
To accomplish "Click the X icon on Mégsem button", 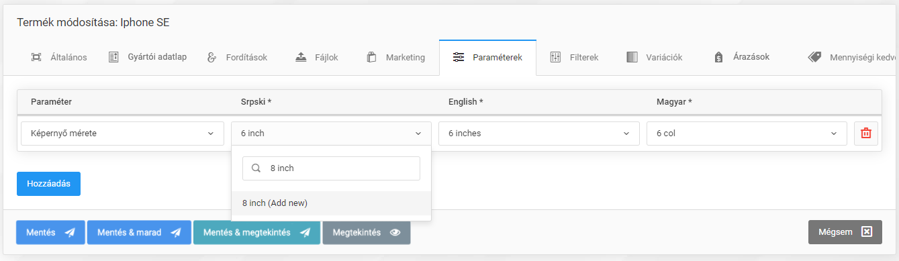I will [866, 232].
